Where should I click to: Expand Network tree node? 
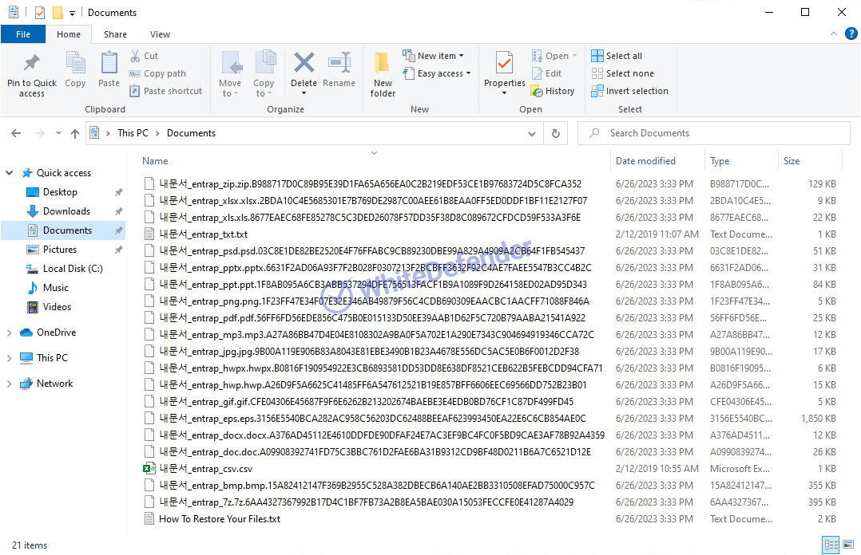[9, 384]
